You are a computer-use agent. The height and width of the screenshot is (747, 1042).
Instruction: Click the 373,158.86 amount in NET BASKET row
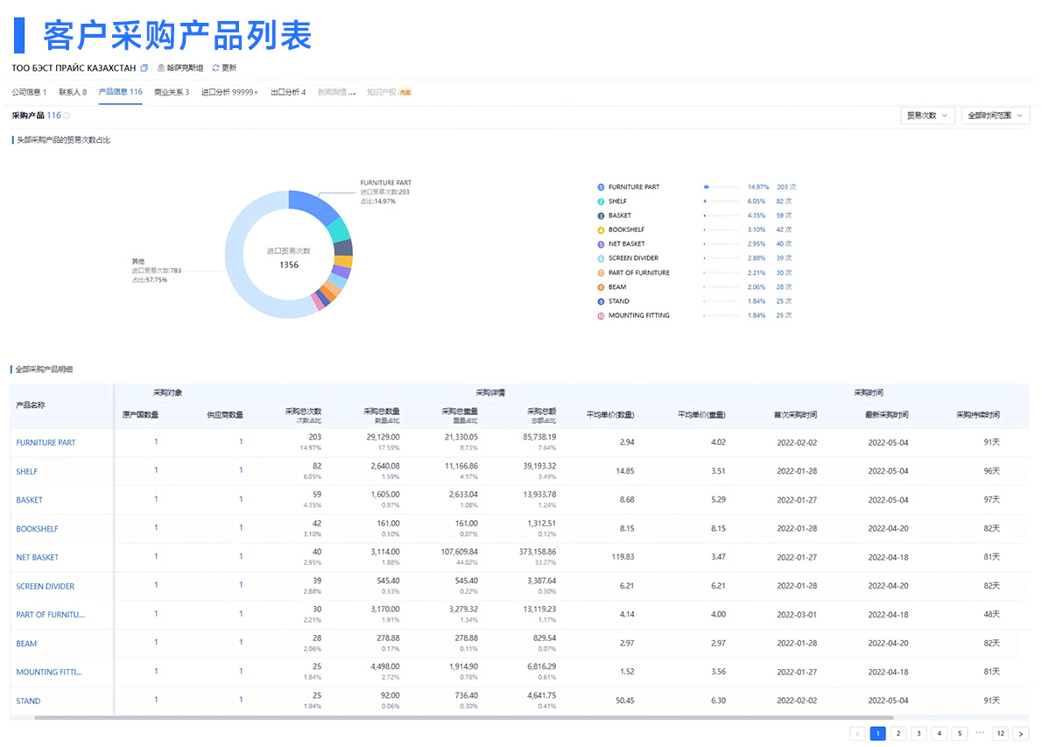click(x=538, y=553)
